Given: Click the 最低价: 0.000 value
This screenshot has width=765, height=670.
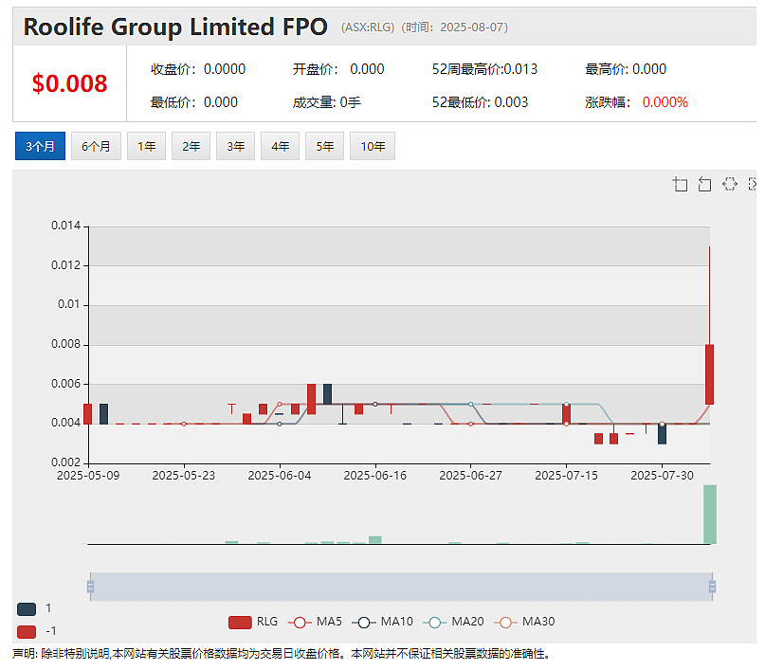Looking at the screenshot, I should (x=194, y=102).
